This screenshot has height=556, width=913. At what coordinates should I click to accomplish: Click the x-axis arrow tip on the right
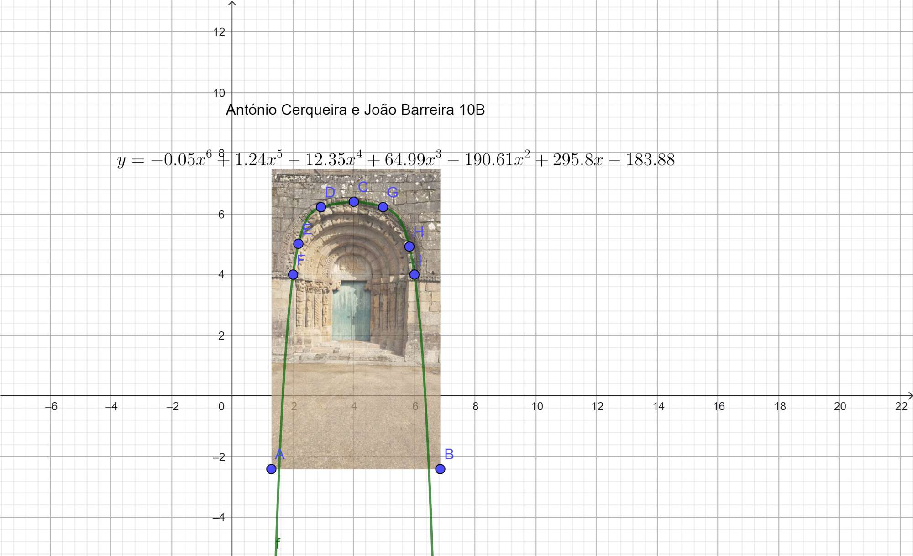click(910, 396)
